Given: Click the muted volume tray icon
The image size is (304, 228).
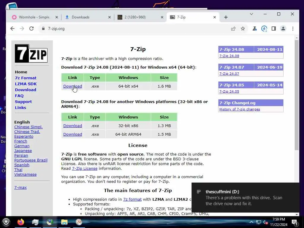Looking at the screenshot, I should 265,222.
